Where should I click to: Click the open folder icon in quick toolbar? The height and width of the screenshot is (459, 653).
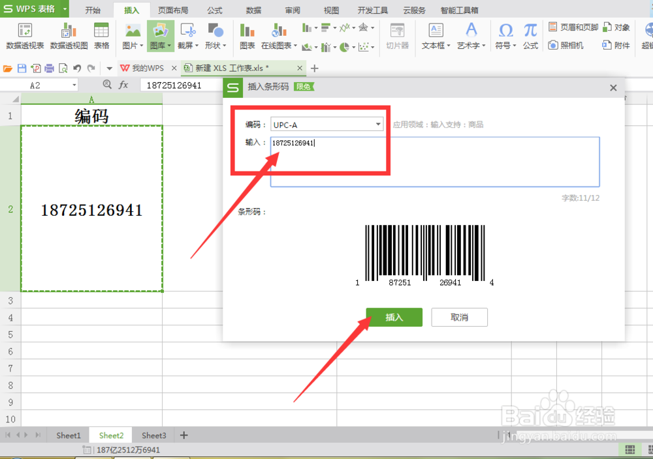[x=7, y=68]
